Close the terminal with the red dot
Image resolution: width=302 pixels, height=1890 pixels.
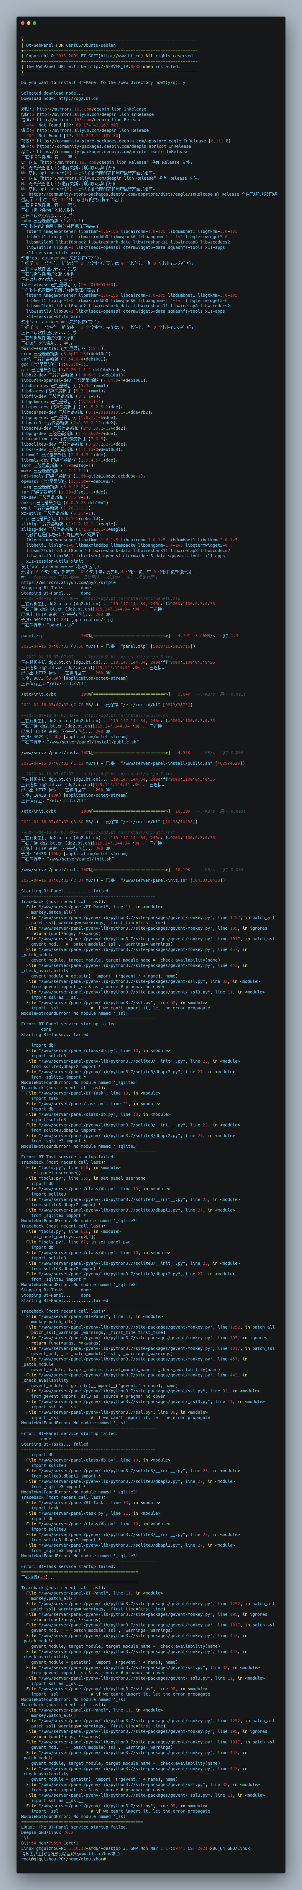[x=23, y=23]
